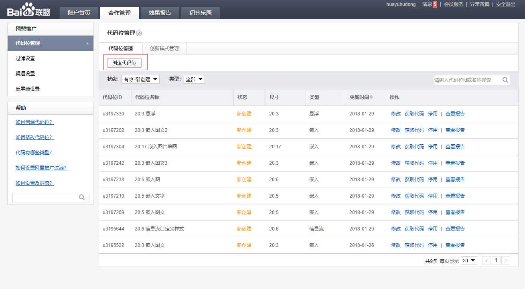The image size is (525, 289).
Task: Click the search magnifier in the 代码位 search box
Action: (x=505, y=80)
